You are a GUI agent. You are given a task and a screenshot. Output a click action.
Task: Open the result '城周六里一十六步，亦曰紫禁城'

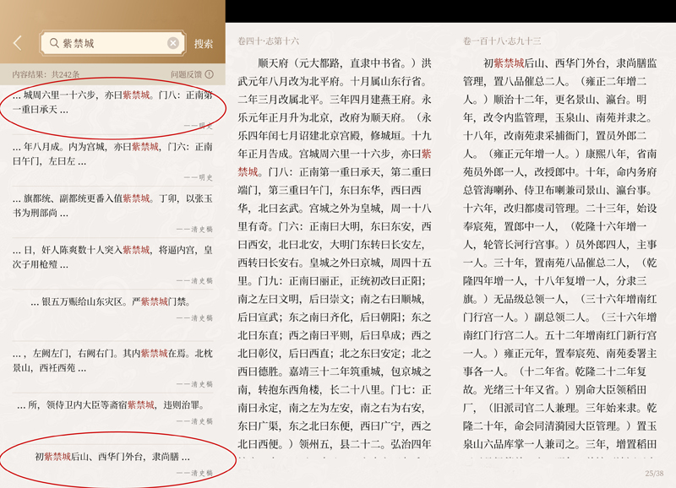pos(112,108)
